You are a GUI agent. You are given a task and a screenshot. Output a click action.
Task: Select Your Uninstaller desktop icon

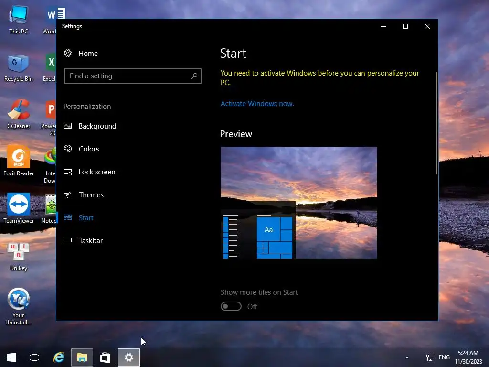point(19,306)
